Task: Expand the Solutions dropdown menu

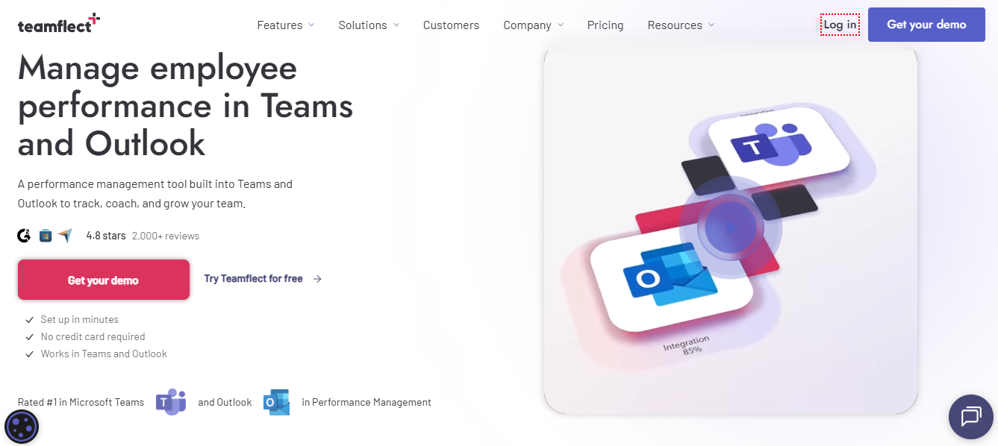Action: pos(369,25)
